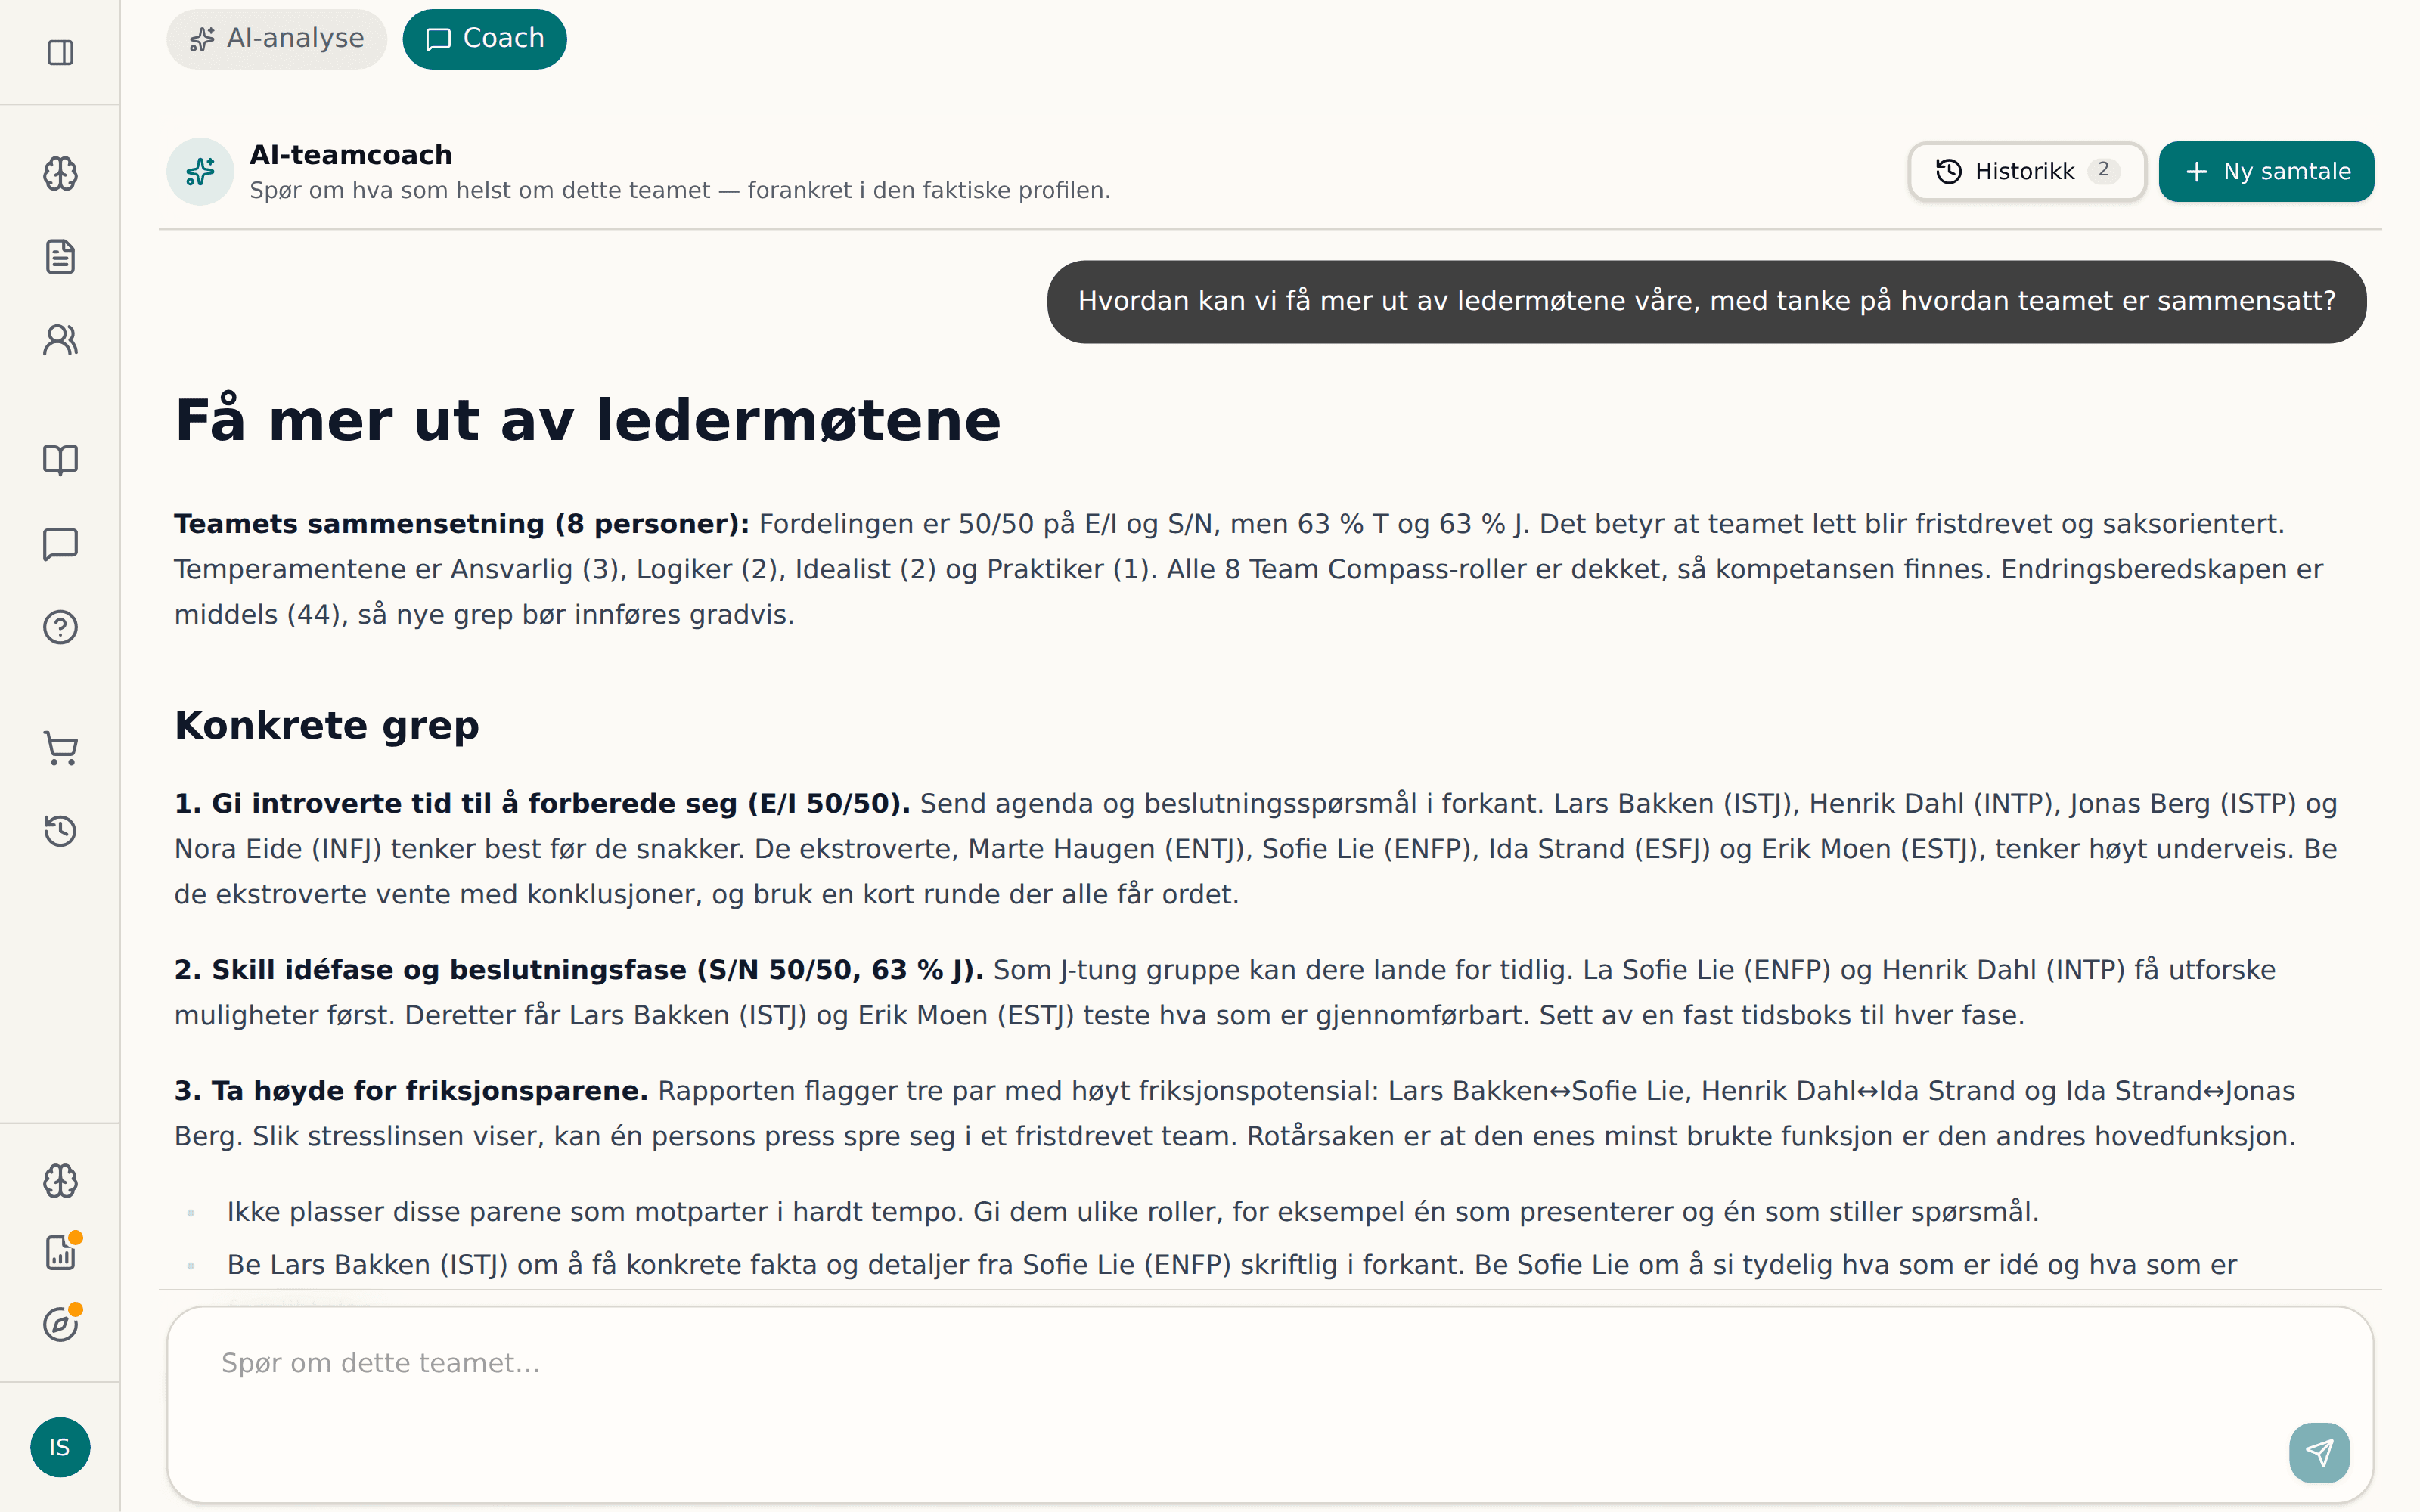Open Historikk conversation history

pyautogui.click(x=2026, y=171)
